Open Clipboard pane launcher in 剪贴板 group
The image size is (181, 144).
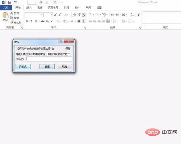[x=22, y=28]
